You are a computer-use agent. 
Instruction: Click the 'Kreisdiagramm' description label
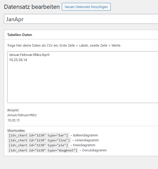(84, 145)
